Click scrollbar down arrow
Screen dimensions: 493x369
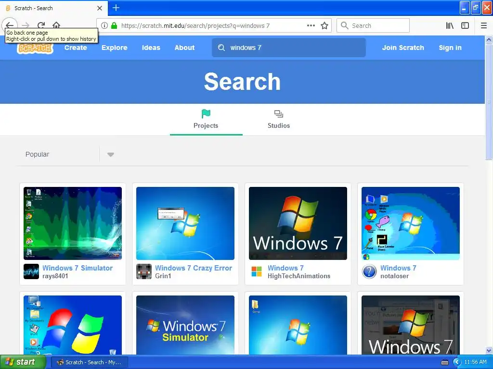click(489, 350)
